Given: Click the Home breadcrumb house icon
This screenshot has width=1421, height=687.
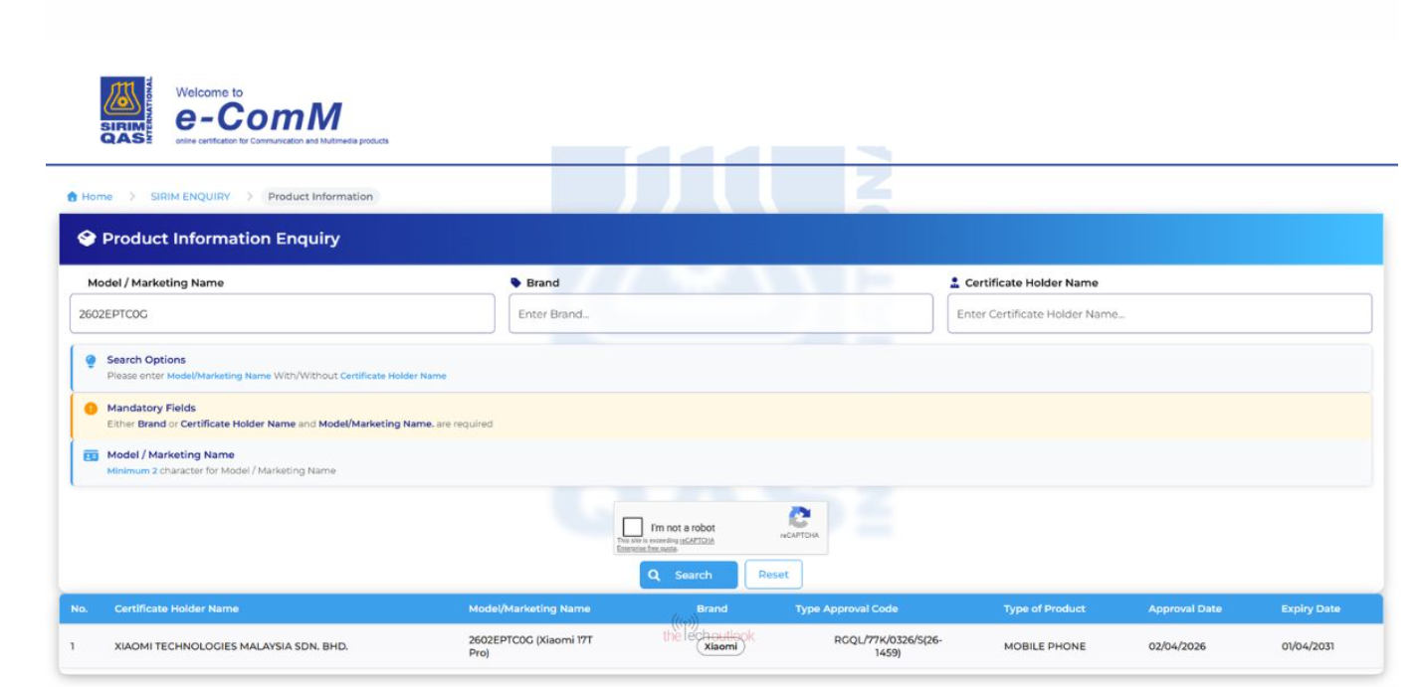Looking at the screenshot, I should point(73,197).
